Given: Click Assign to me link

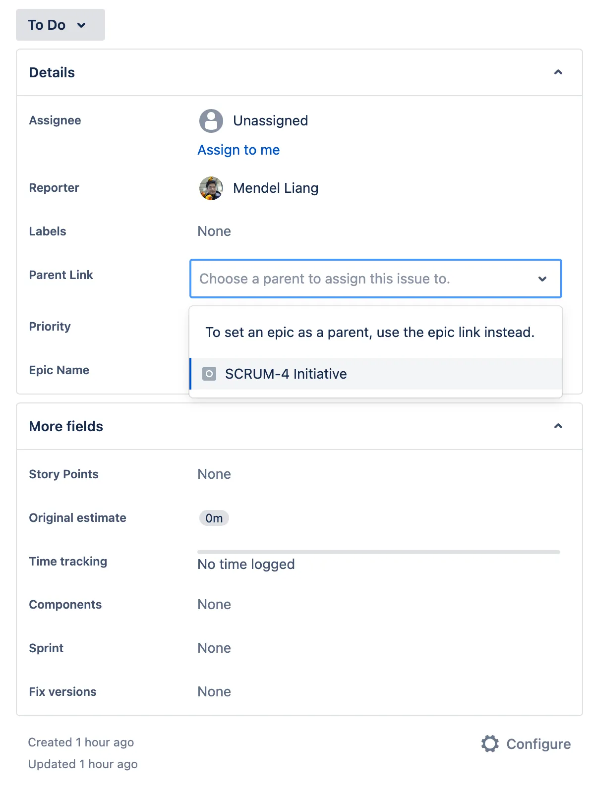Looking at the screenshot, I should 238,150.
